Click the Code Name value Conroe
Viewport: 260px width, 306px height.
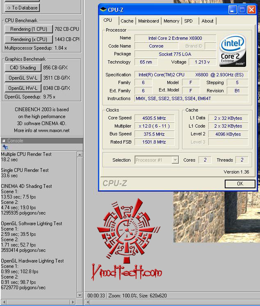(156, 46)
